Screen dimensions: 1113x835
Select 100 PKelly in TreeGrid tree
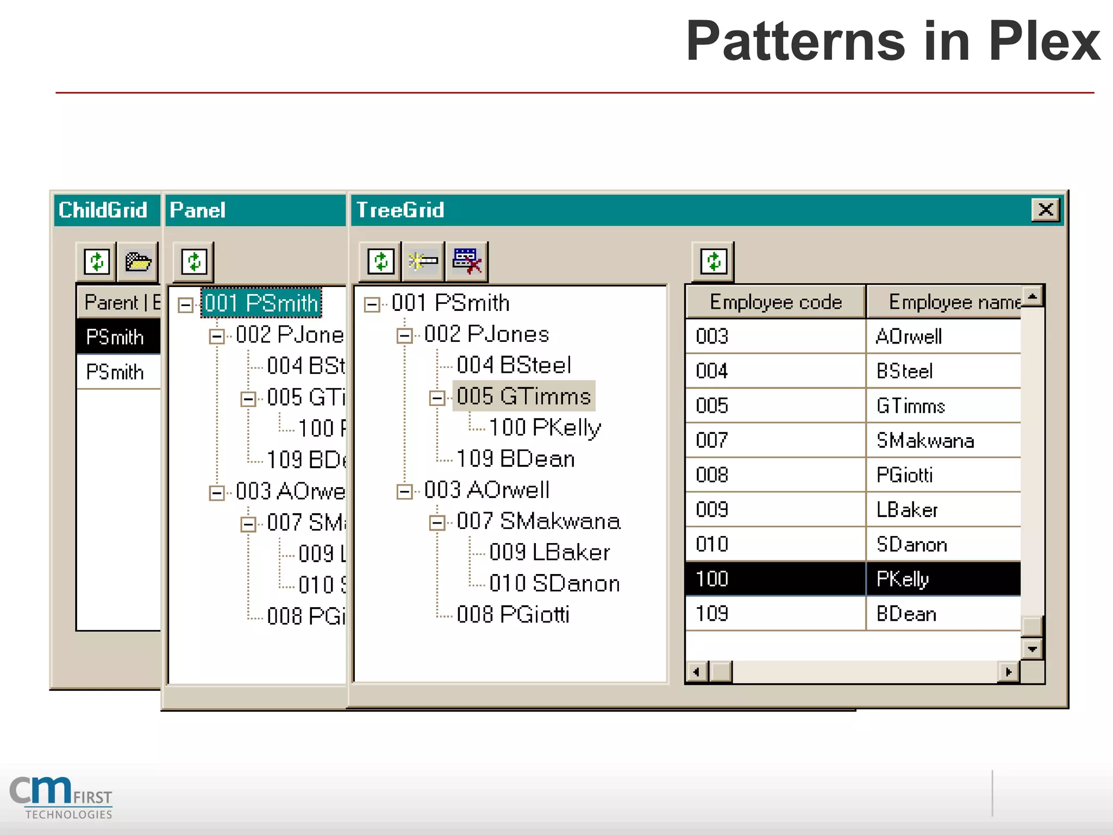pos(545,428)
